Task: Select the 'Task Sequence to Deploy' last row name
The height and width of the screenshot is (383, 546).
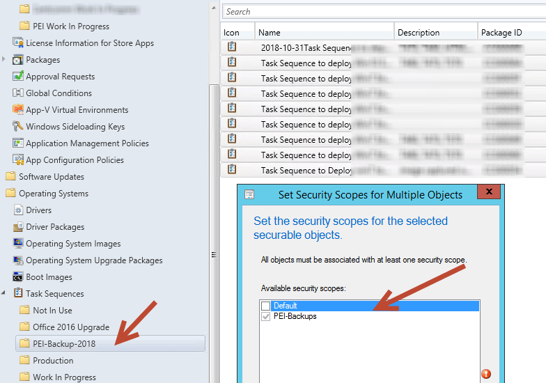Action: point(306,170)
